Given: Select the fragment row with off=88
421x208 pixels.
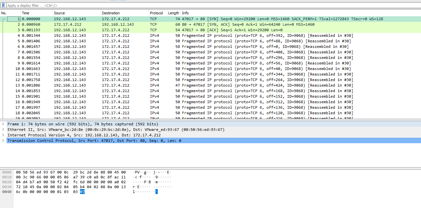Looking at the screenshot, I should [x=210, y=41].
